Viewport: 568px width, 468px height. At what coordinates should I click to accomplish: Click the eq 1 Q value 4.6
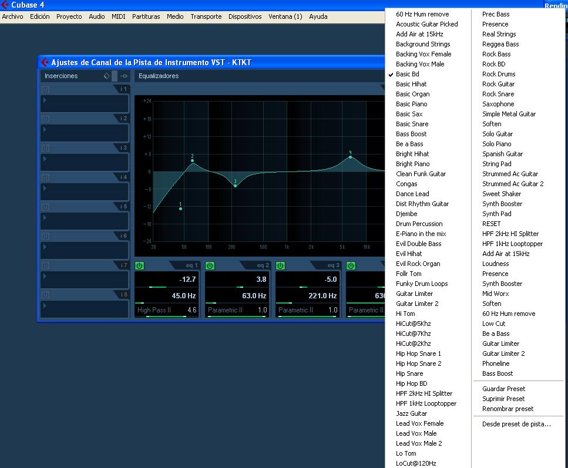pyautogui.click(x=192, y=310)
